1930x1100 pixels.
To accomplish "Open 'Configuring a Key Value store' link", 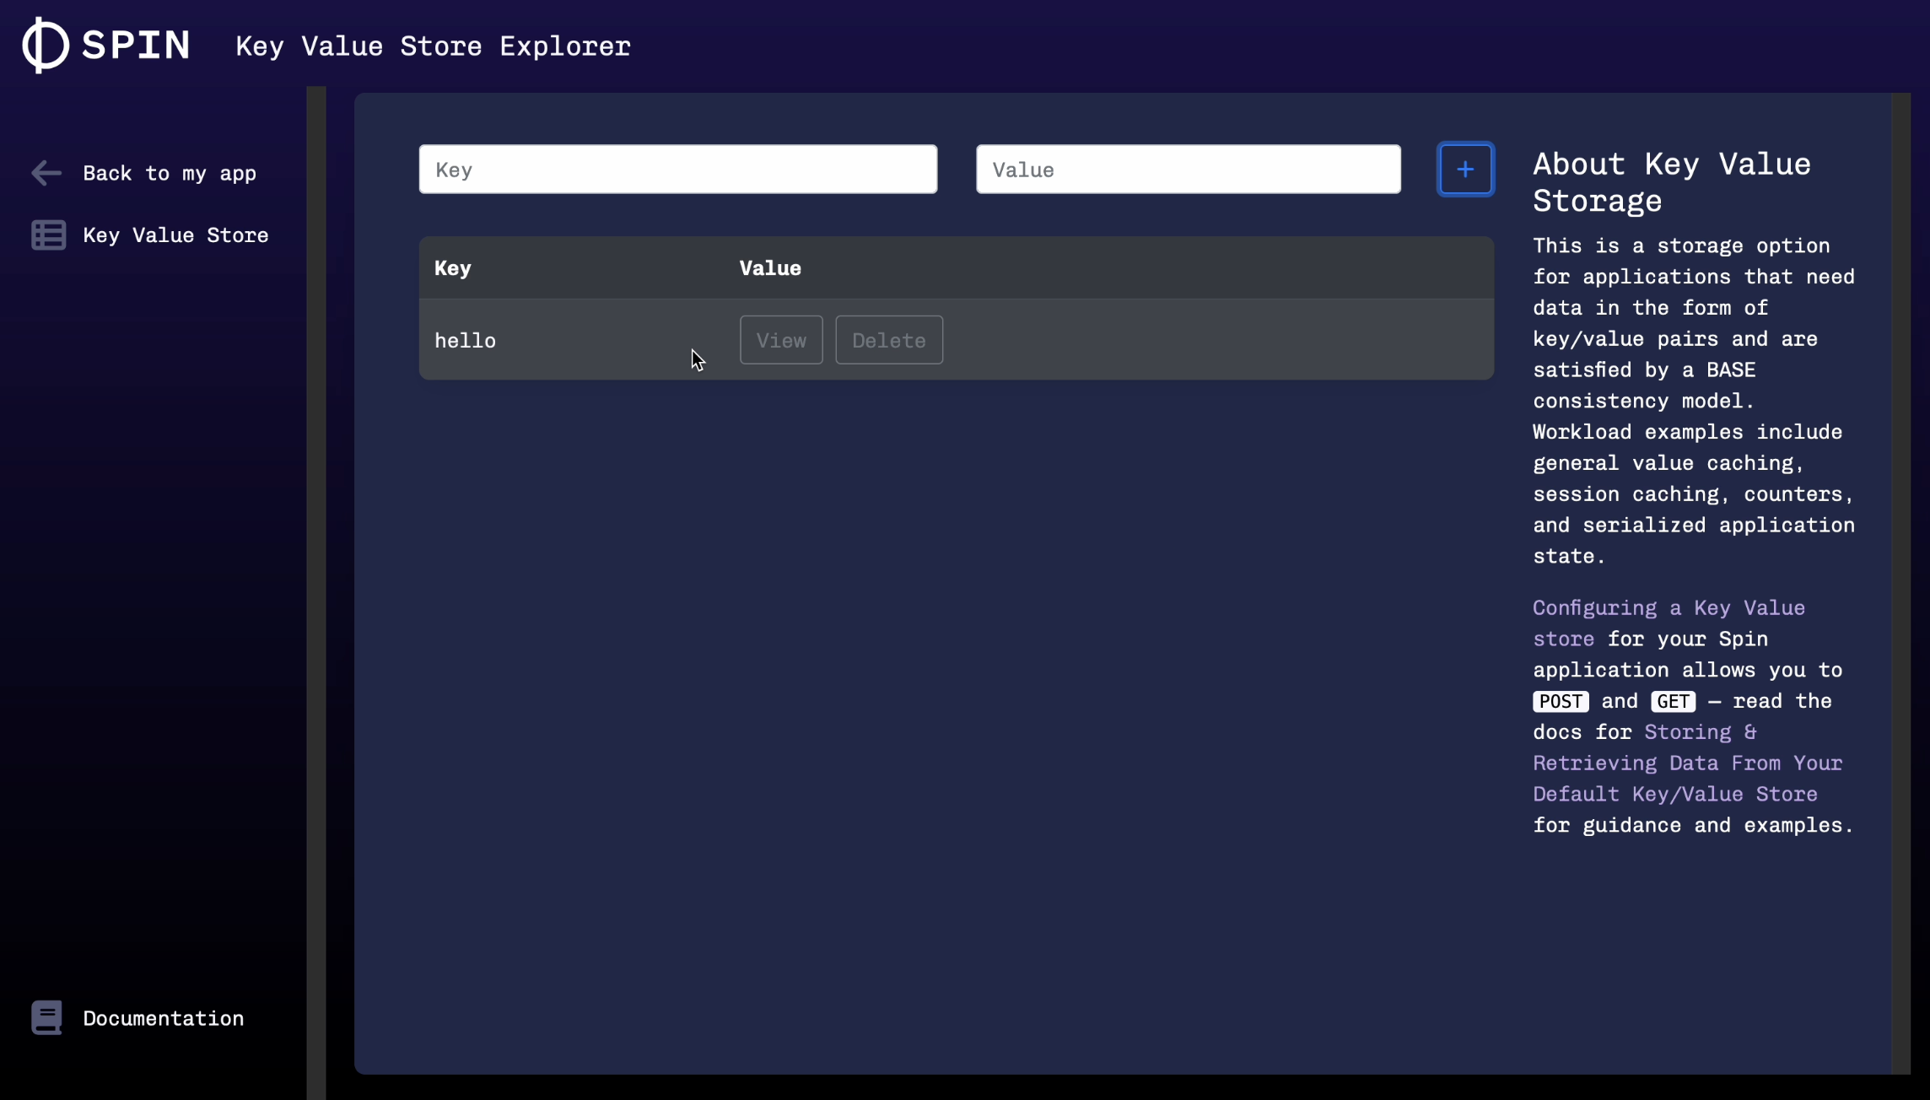I will click(1669, 623).
